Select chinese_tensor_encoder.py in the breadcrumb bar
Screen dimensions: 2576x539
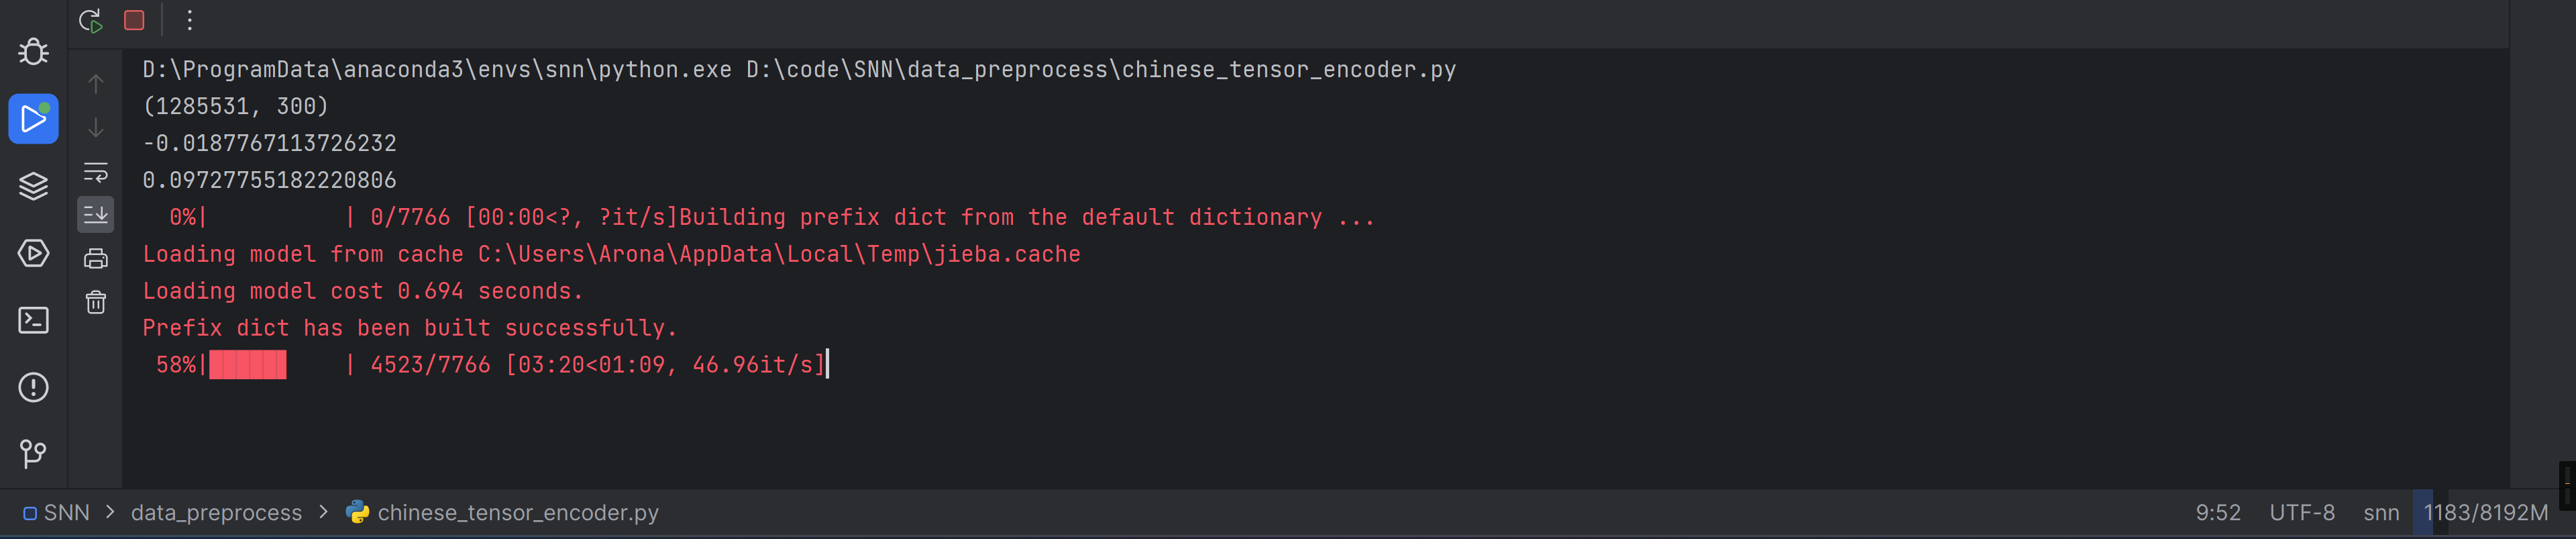pyautogui.click(x=517, y=513)
